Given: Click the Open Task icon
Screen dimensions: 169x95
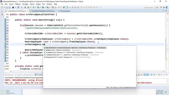Looking at the screenshot, I should click(55, 7).
